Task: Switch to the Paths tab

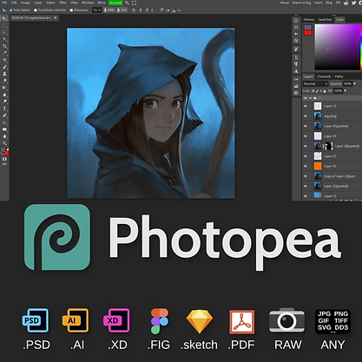Action: [x=339, y=76]
